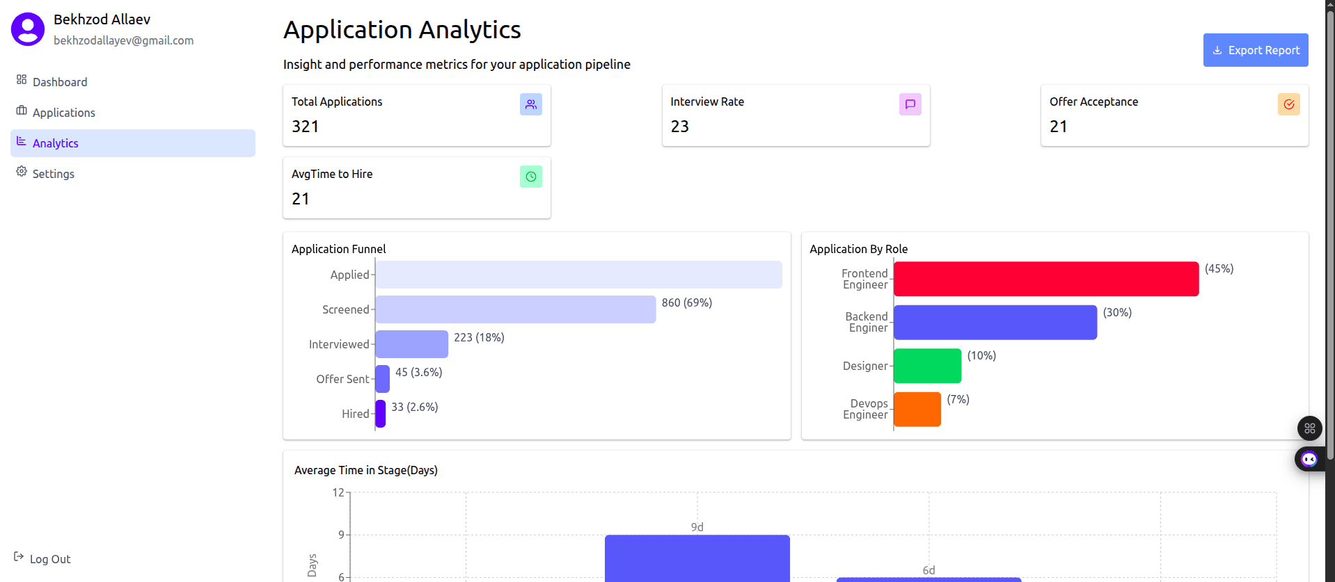Click the green Designer bar
This screenshot has width=1335, height=582.
click(x=928, y=366)
